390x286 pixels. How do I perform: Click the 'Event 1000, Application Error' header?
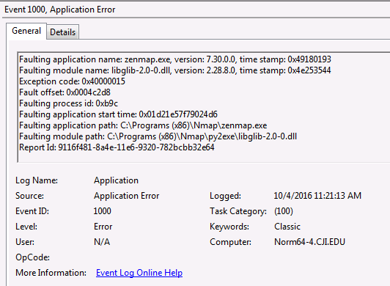[60, 10]
